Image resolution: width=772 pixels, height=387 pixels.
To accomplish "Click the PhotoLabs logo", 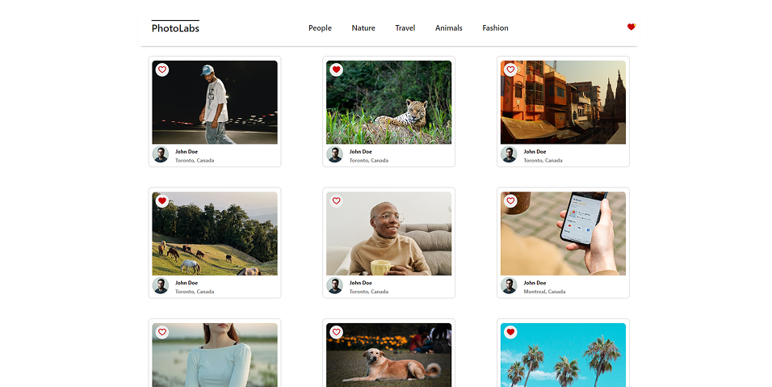I will pos(175,27).
